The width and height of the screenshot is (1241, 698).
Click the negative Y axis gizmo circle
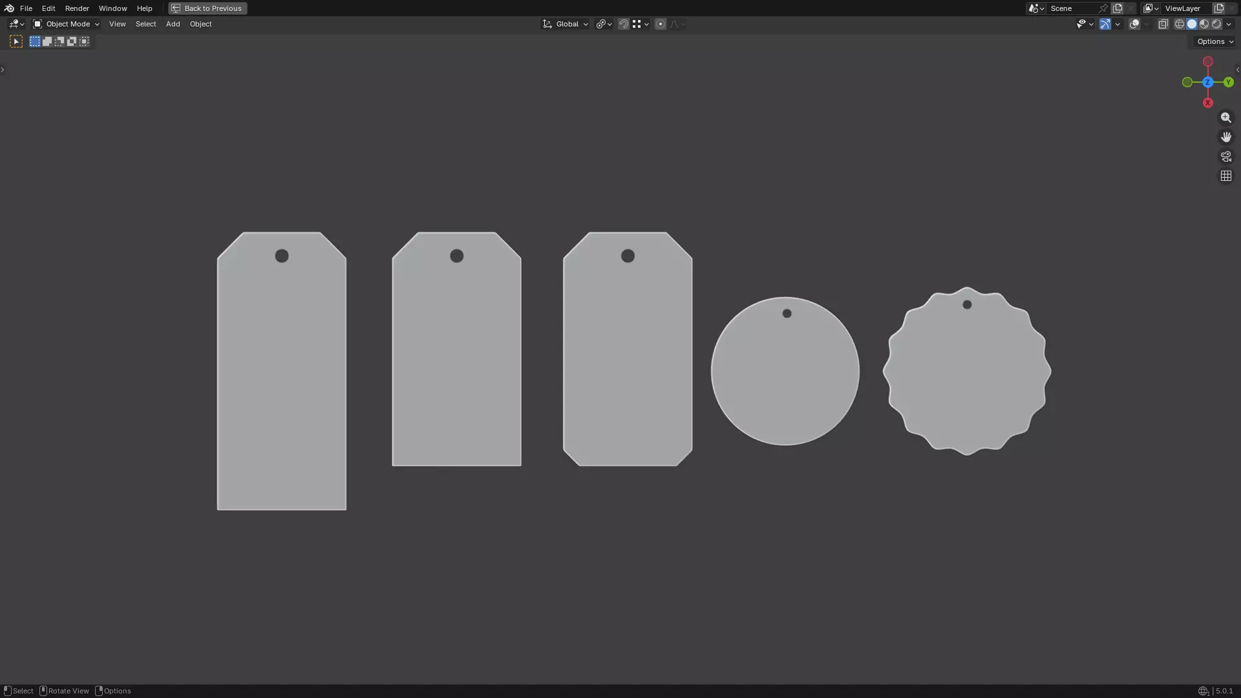point(1187,82)
